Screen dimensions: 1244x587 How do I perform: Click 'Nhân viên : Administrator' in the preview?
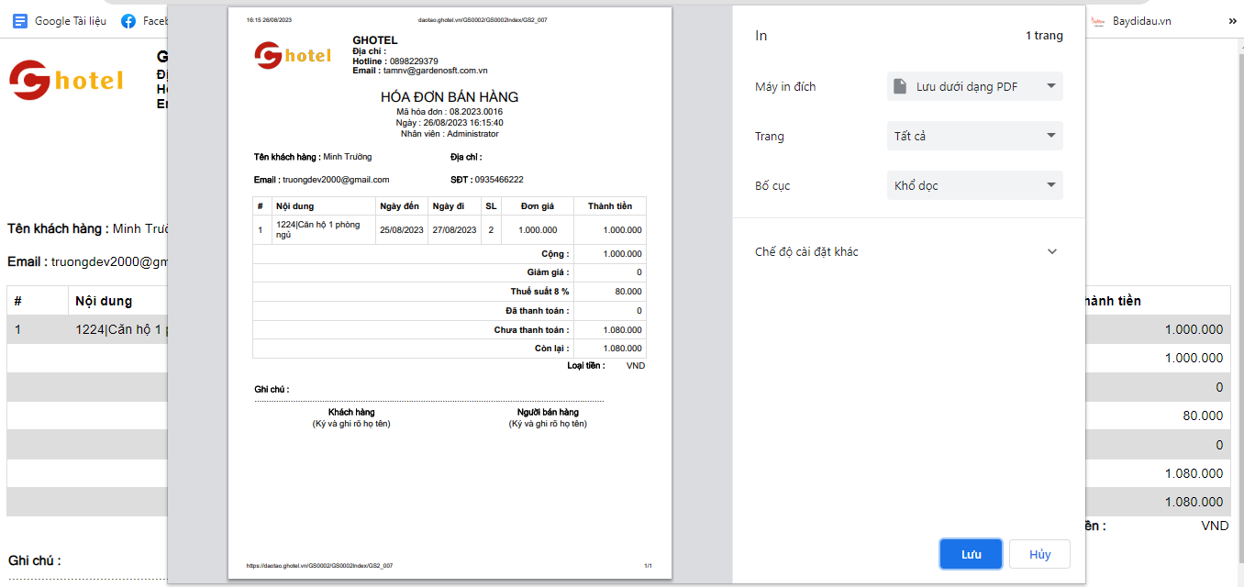click(x=450, y=134)
